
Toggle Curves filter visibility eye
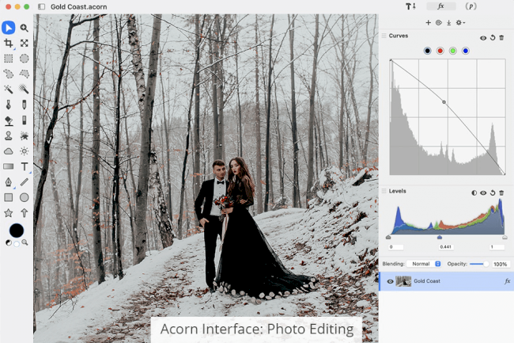tap(483, 38)
